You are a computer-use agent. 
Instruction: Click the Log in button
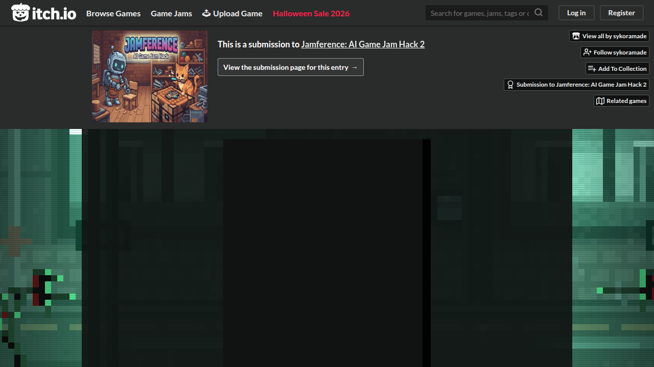[x=576, y=13]
